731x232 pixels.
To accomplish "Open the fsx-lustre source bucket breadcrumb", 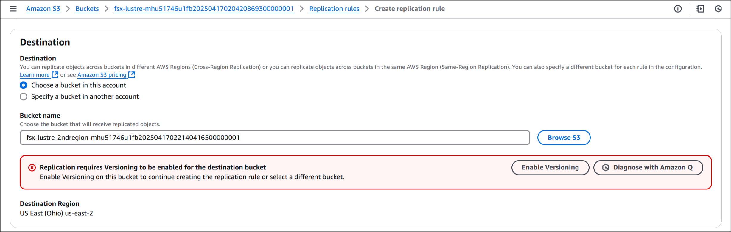I will point(204,9).
